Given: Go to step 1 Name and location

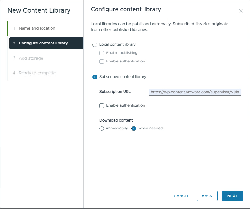Looking at the screenshot, I should point(37,28).
